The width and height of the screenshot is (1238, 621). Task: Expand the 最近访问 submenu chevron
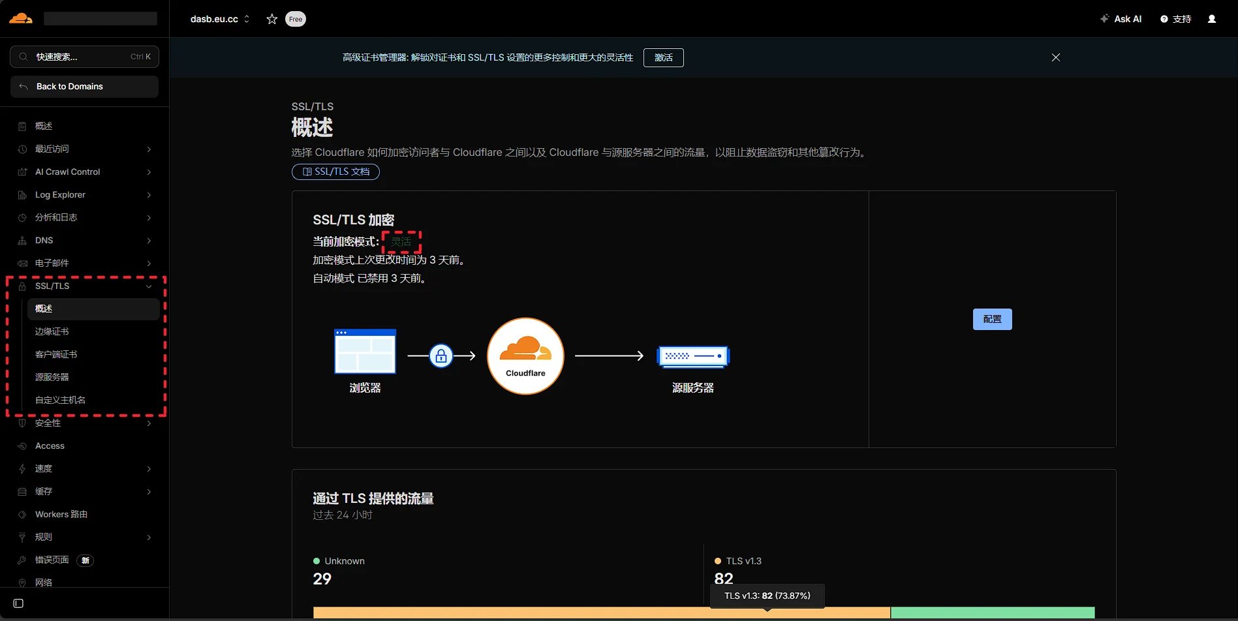[x=149, y=149]
